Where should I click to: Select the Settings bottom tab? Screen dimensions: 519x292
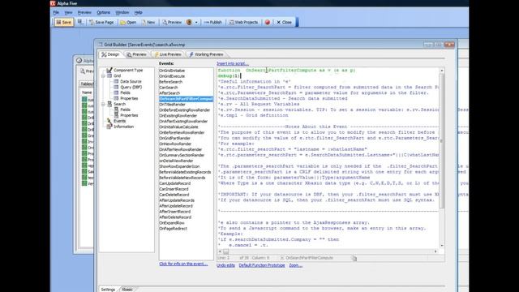click(x=108, y=290)
